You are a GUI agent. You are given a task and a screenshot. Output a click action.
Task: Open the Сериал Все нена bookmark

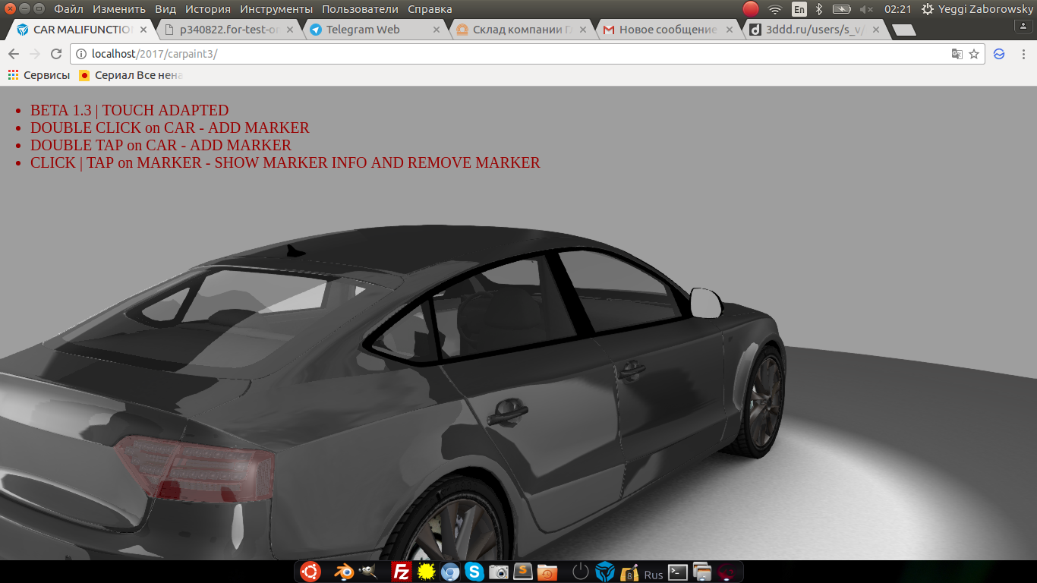131,75
